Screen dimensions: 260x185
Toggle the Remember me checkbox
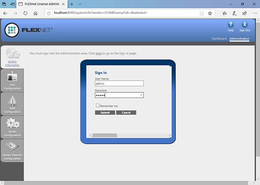tap(97, 105)
